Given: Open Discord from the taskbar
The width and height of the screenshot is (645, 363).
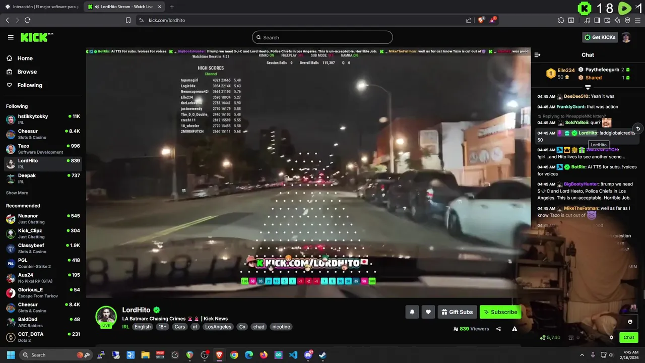Looking at the screenshot, I should pos(308,355).
